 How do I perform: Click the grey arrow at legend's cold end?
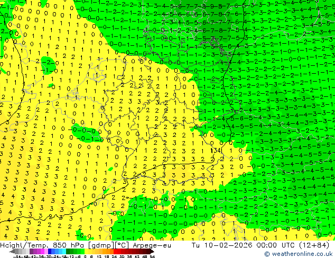[x=12, y=251]
